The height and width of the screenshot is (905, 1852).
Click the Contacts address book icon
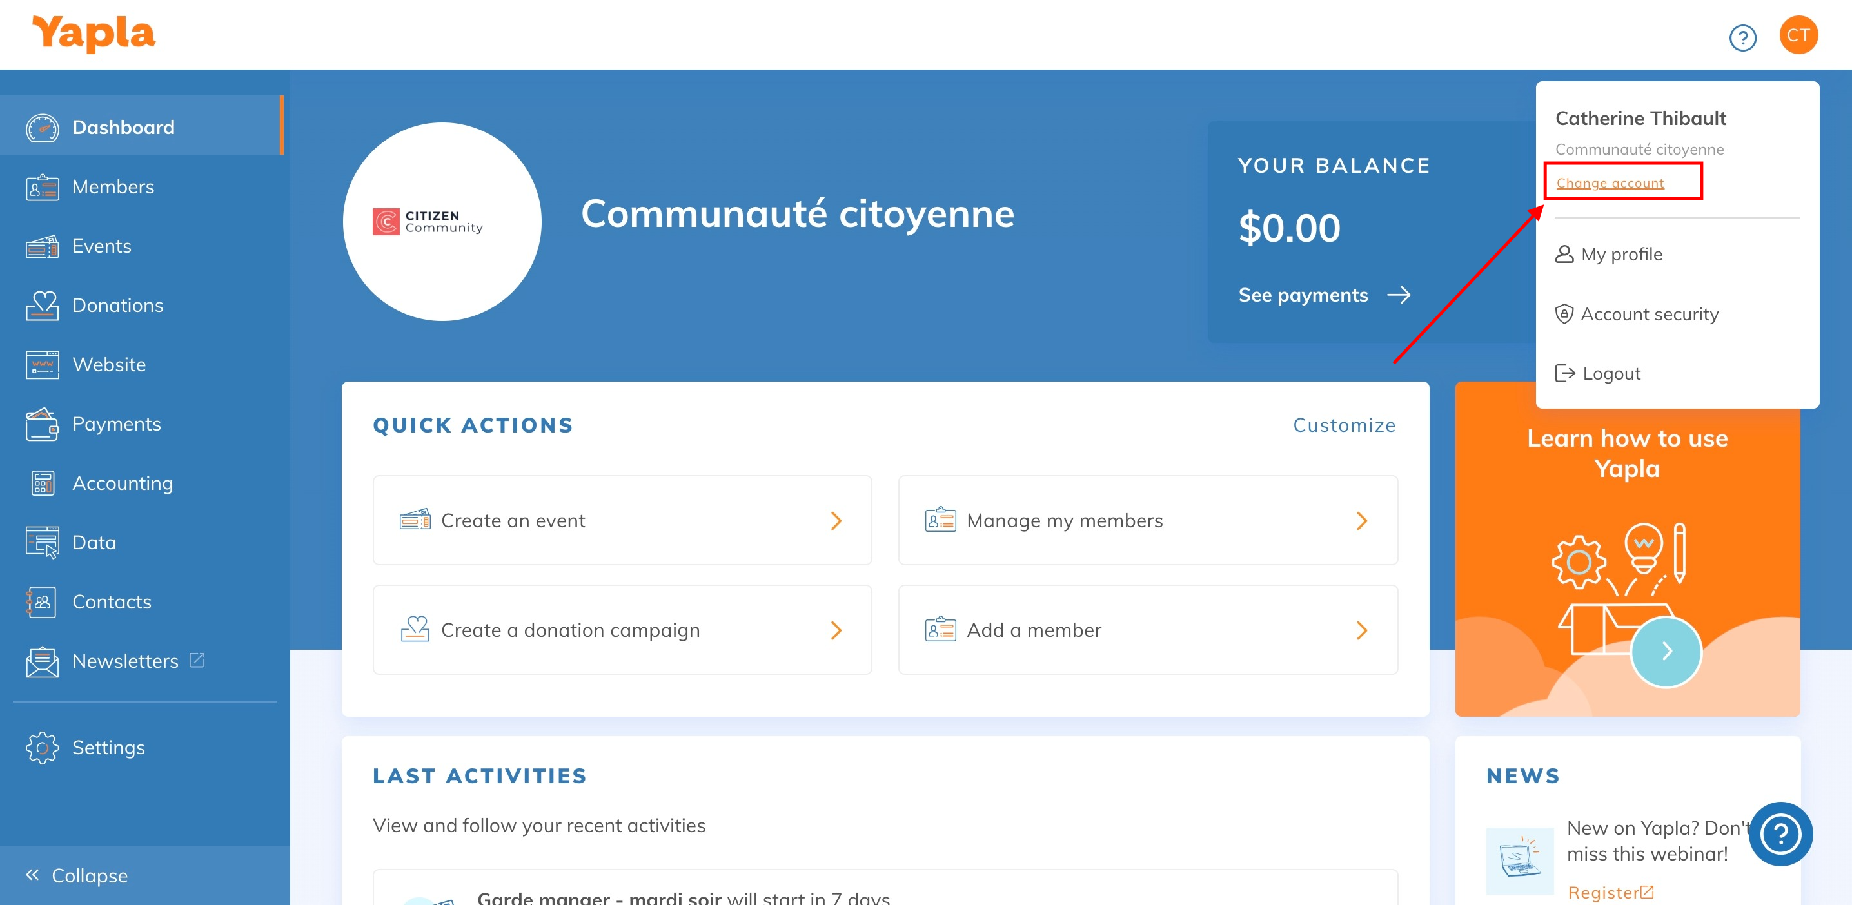pos(42,601)
